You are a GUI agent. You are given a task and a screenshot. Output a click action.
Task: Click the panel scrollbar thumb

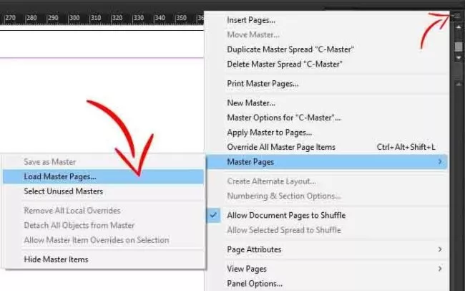[x=459, y=47]
